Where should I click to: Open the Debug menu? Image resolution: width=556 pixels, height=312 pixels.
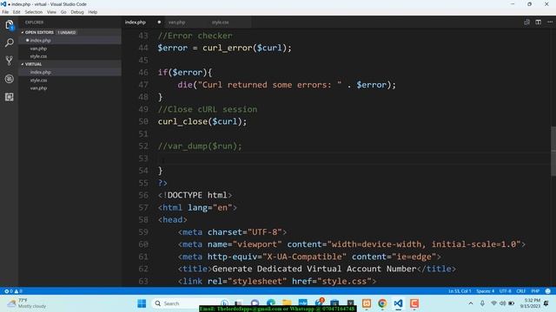click(x=77, y=12)
